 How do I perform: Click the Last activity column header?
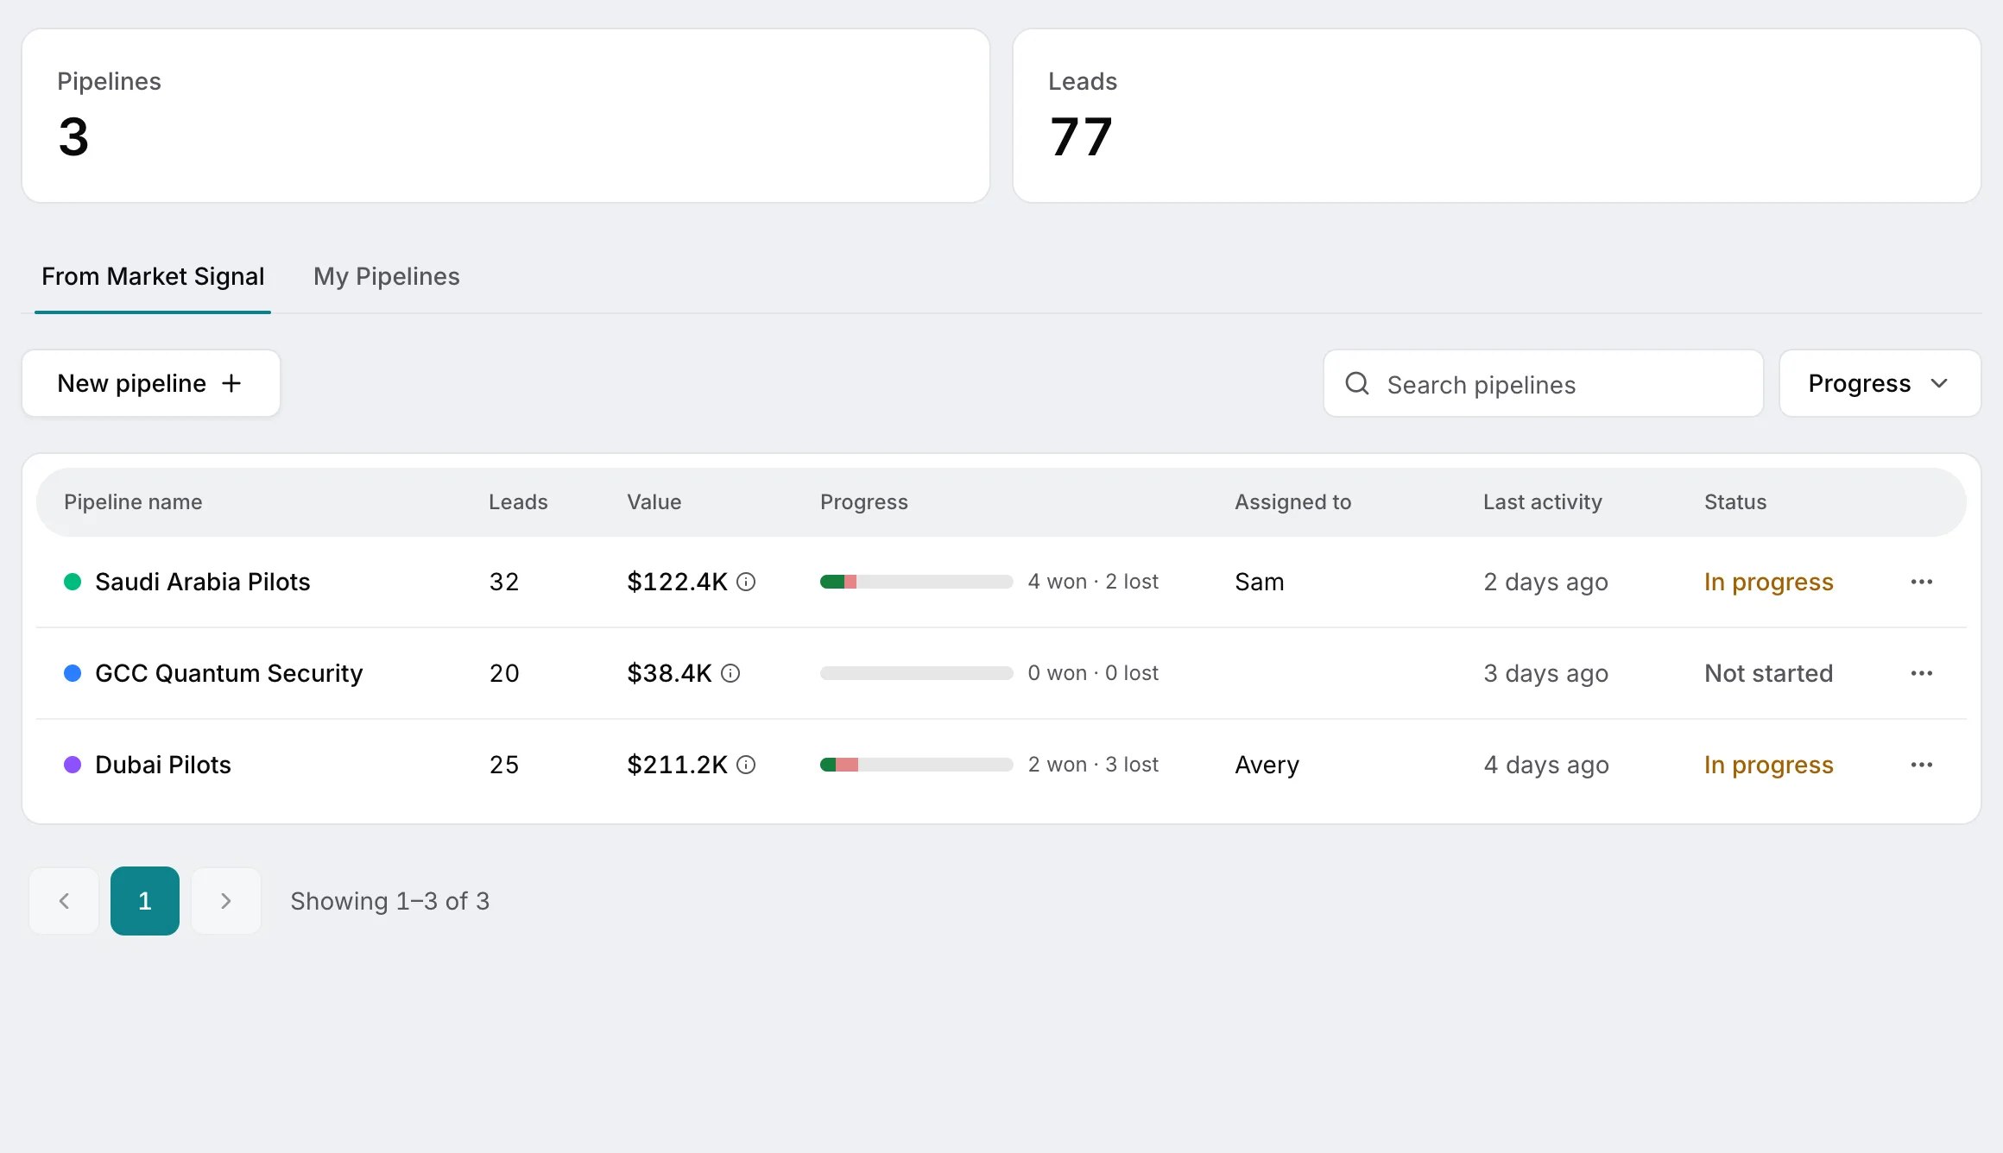click(1543, 502)
